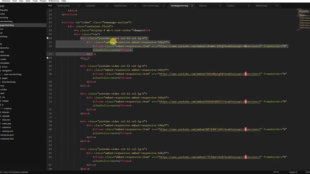This screenshot has height=174, width=310.
Task: Open the View menu
Action: (21, 1)
